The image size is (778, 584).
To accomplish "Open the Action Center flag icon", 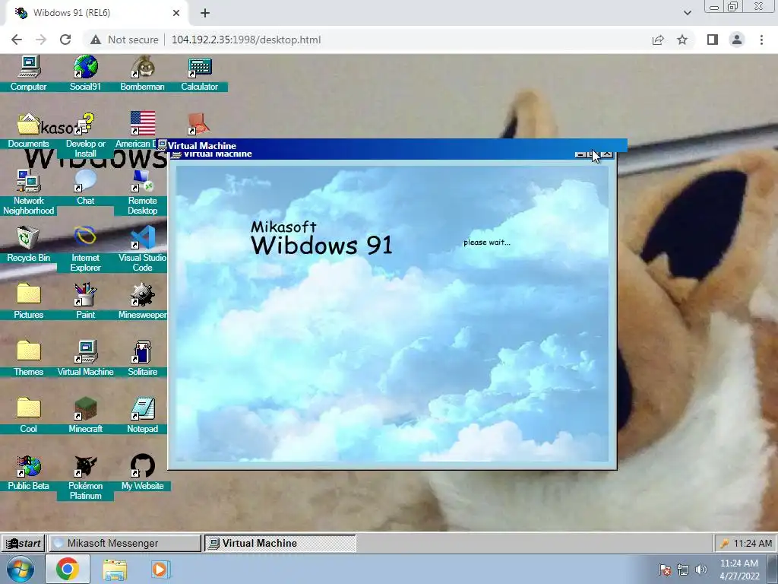I will click(665, 570).
